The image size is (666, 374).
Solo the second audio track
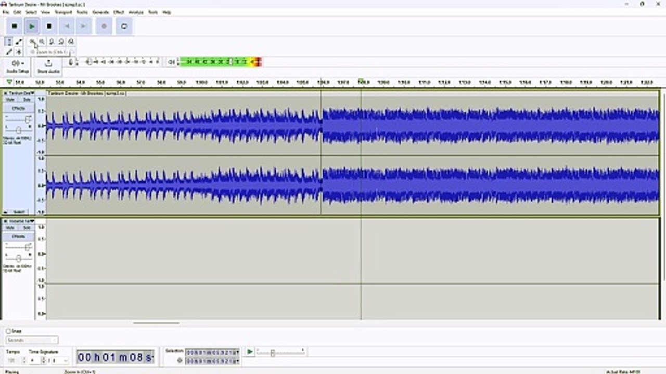click(26, 228)
